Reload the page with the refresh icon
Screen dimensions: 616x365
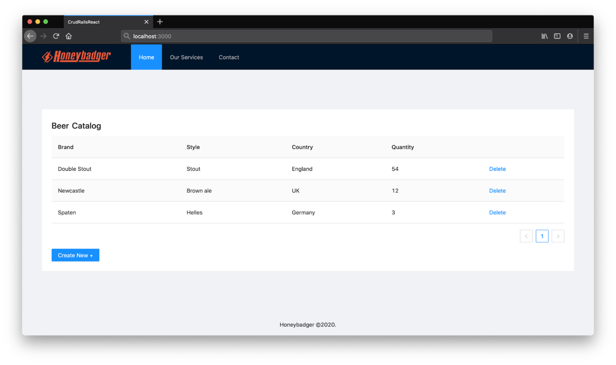pos(56,36)
